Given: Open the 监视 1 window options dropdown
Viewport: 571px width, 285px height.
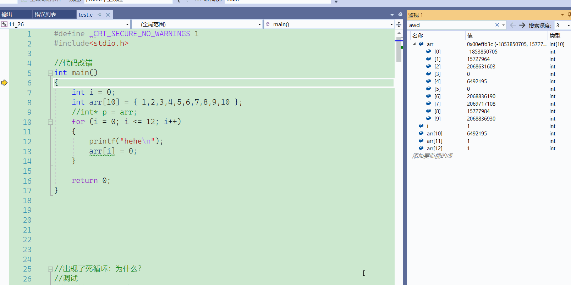Looking at the screenshot, I should pyautogui.click(x=562, y=15).
